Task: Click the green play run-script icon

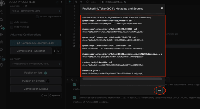Action: 70,2
